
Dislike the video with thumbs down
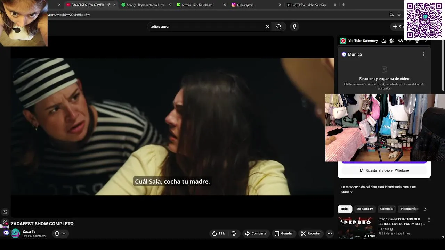(x=234, y=233)
